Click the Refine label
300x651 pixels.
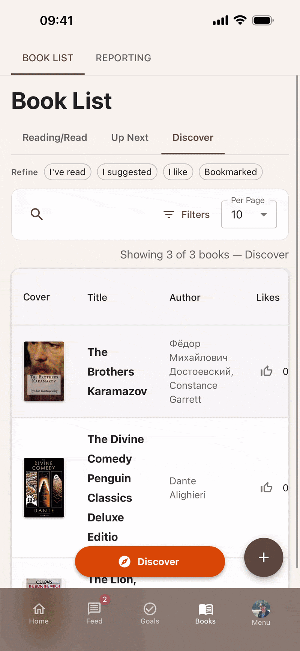[24, 172]
